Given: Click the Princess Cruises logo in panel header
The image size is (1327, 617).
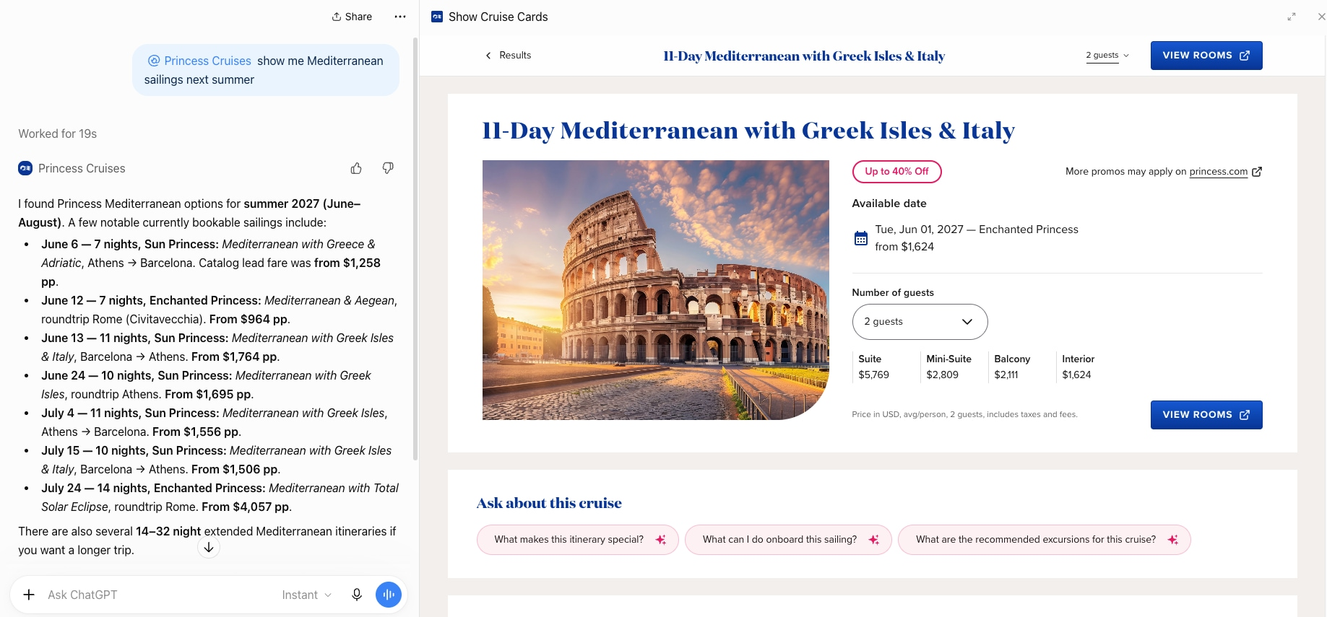Looking at the screenshot, I should click(437, 17).
